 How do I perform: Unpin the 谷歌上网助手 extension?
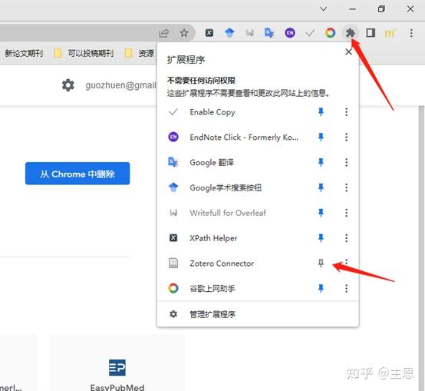click(x=321, y=288)
